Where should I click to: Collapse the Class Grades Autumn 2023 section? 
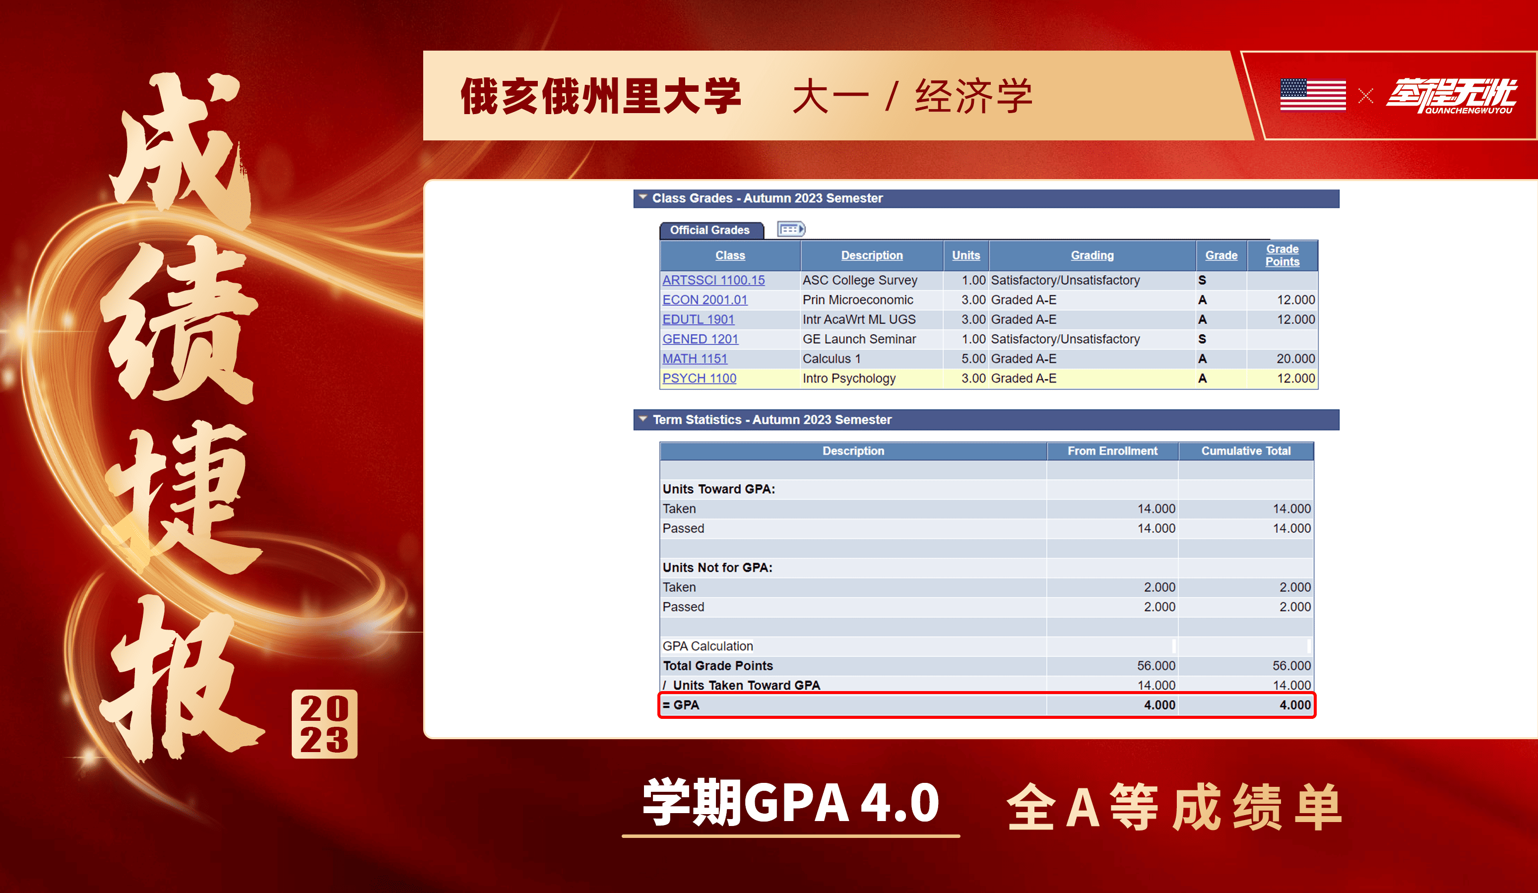tap(642, 198)
